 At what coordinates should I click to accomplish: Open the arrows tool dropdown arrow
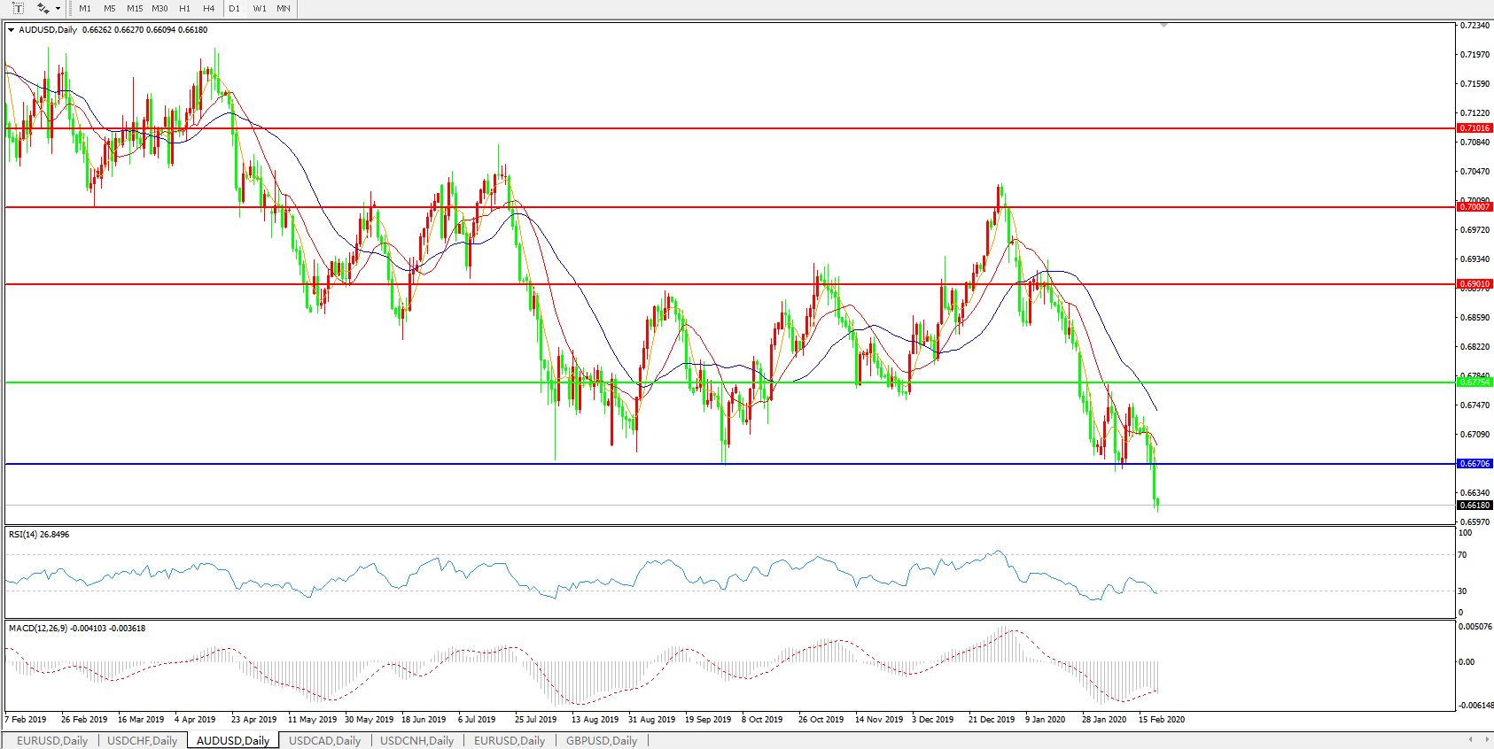point(58,9)
